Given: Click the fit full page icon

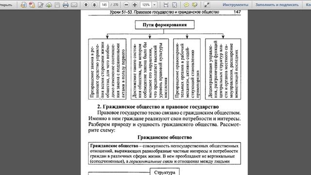Looking at the screenshot, I should (174, 5).
